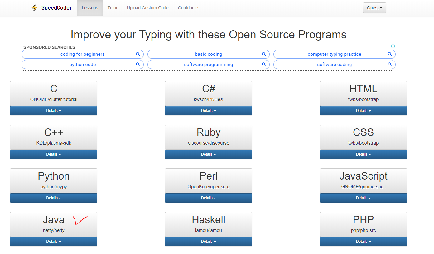Start the Perl OpenKore/openkore lesson
Screen dimensions: 434x254
click(209, 181)
